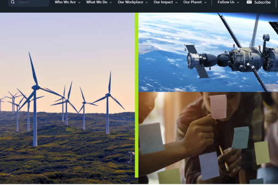The width and height of the screenshot is (278, 185).
Task: Open the Our Planet menu
Action: pyautogui.click(x=193, y=2)
